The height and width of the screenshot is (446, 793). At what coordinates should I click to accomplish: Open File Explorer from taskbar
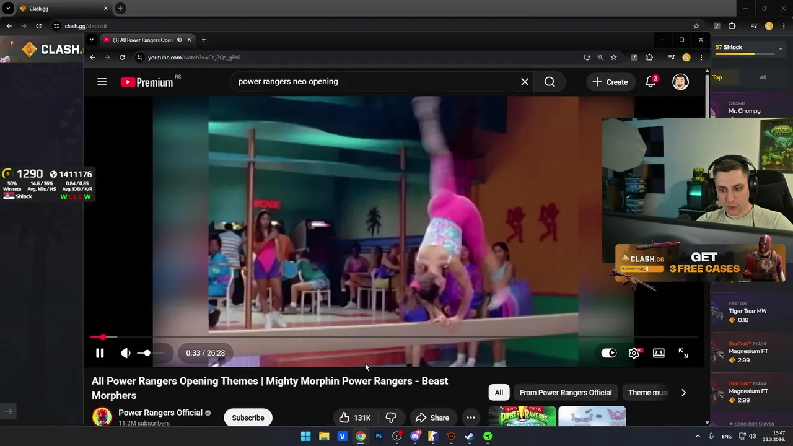(324, 437)
